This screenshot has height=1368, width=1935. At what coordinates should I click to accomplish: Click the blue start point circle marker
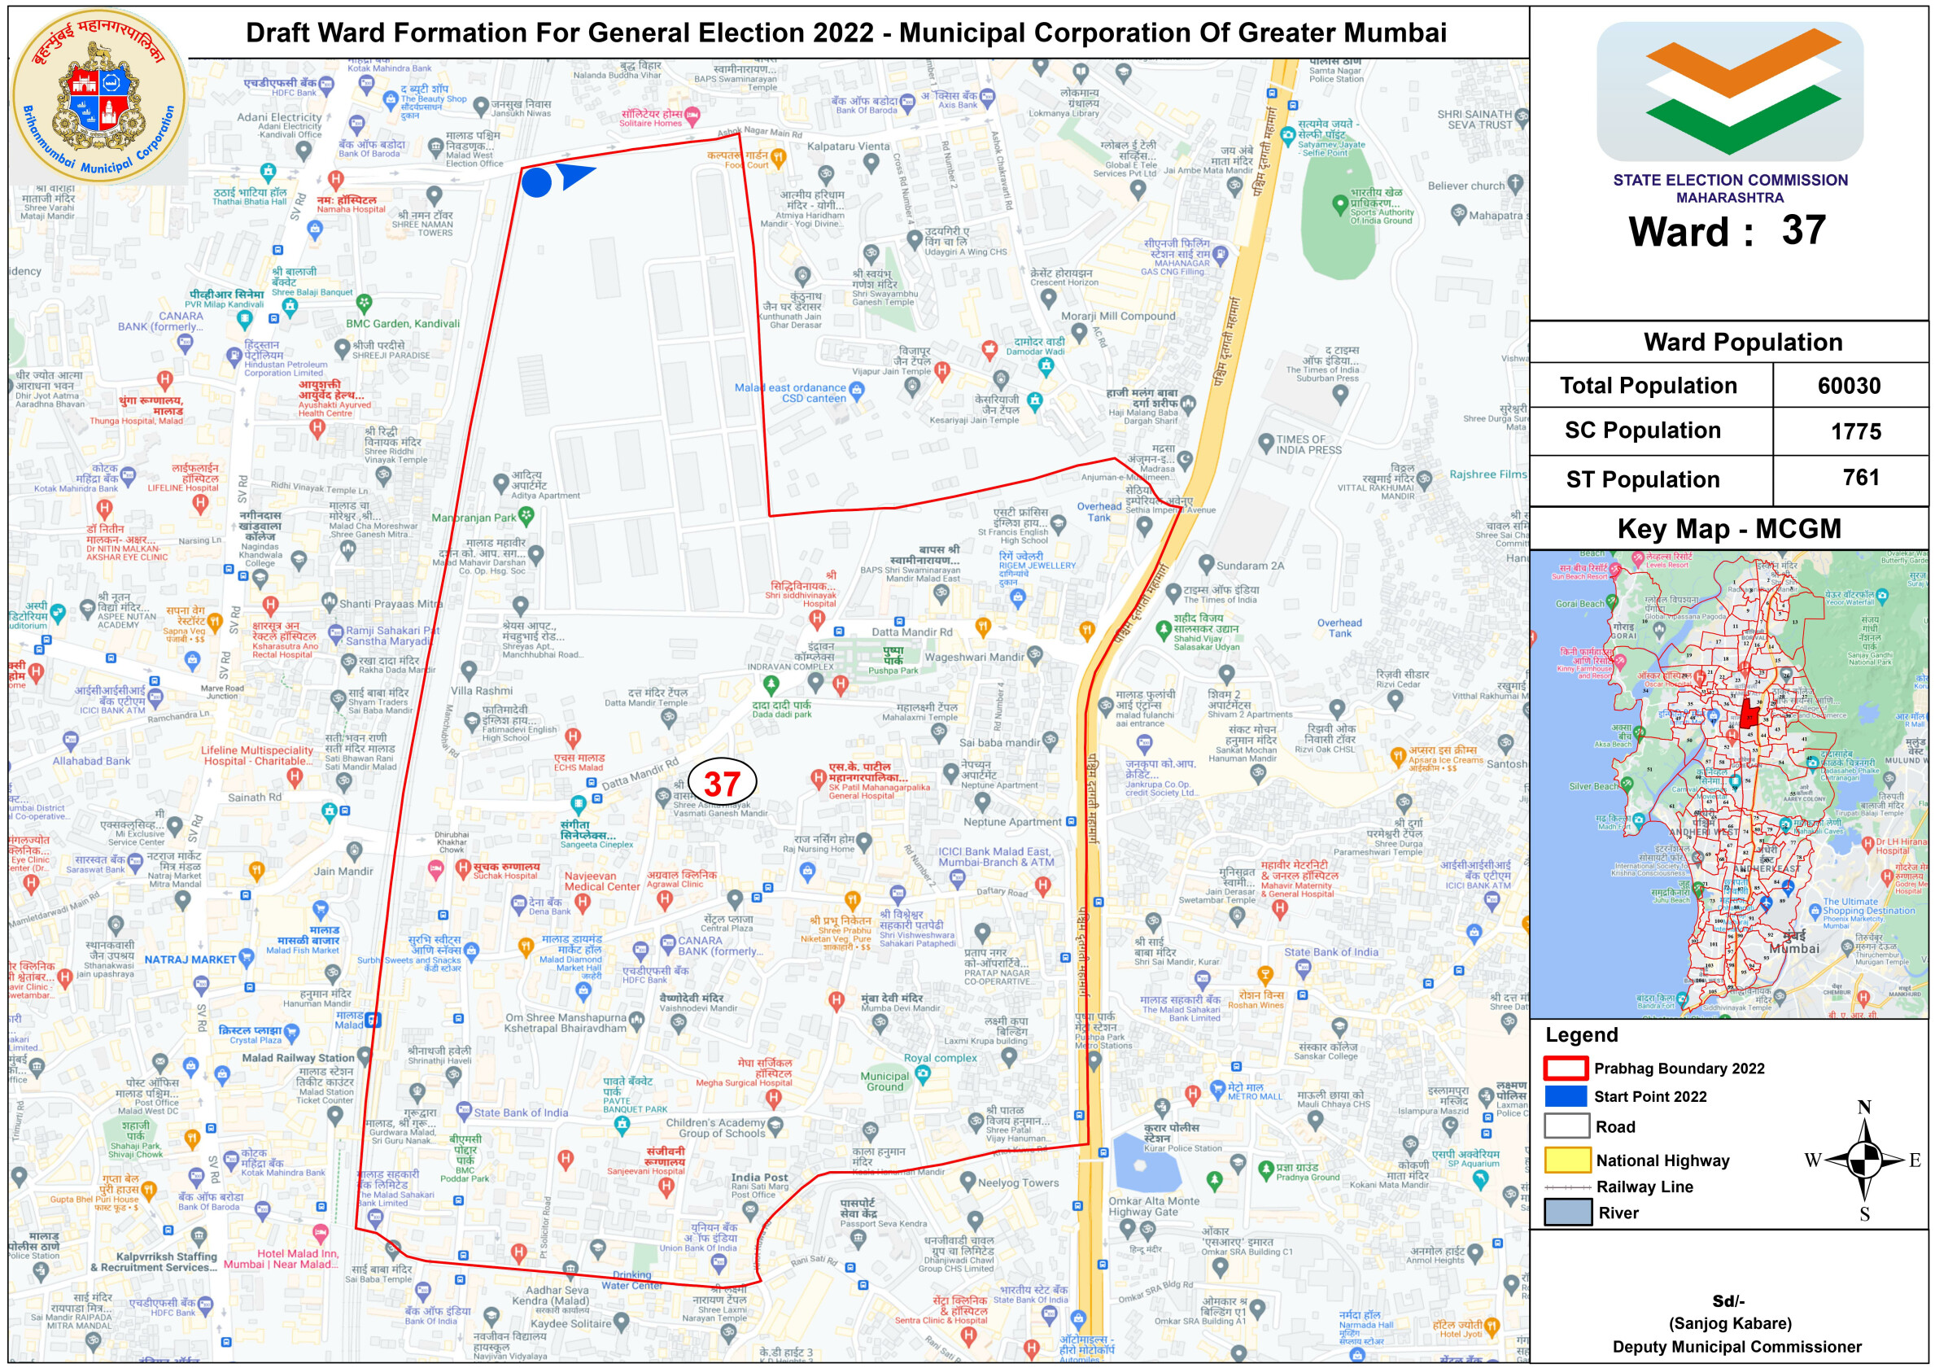click(x=536, y=182)
